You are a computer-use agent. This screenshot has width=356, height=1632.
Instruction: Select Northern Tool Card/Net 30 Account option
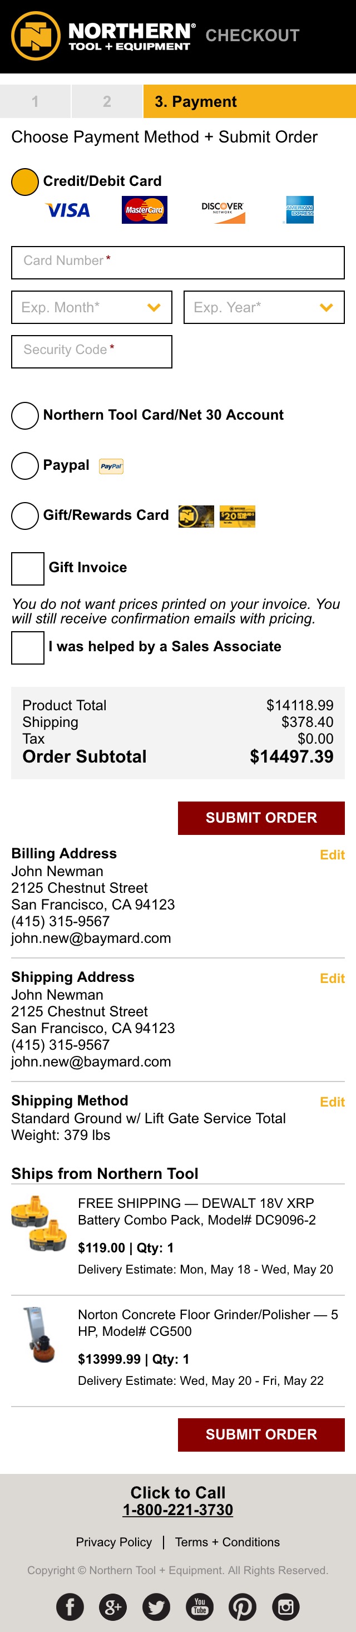pyautogui.click(x=26, y=416)
